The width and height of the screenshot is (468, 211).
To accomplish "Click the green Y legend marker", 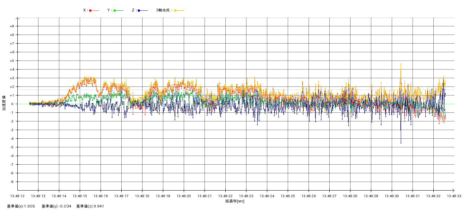I will point(115,10).
